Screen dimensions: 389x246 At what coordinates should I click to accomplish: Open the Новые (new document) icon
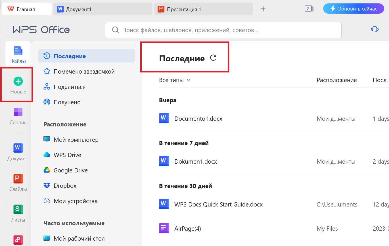[18, 85]
